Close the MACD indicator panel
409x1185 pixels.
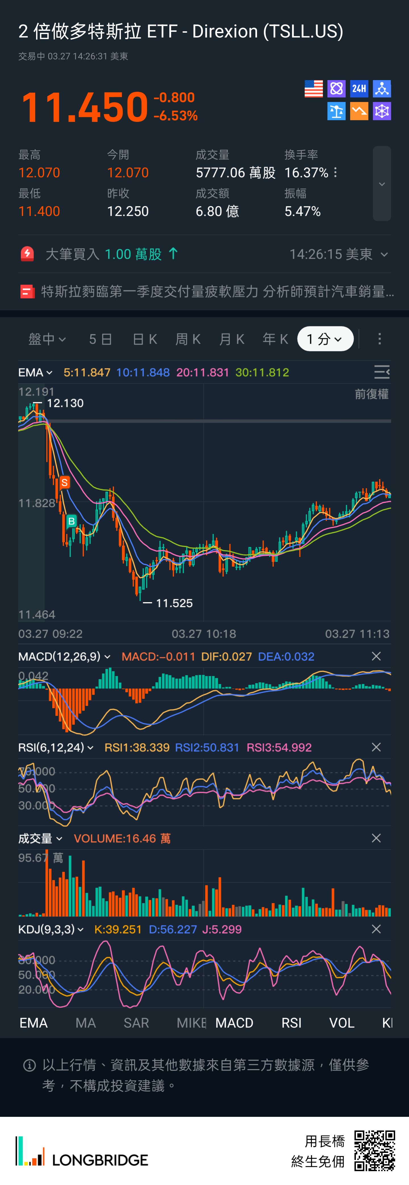[x=376, y=656]
